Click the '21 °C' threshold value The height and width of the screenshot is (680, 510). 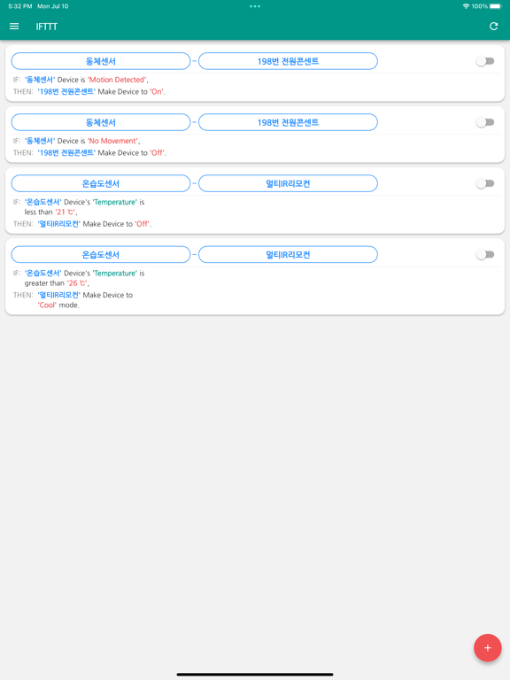pyautogui.click(x=66, y=212)
